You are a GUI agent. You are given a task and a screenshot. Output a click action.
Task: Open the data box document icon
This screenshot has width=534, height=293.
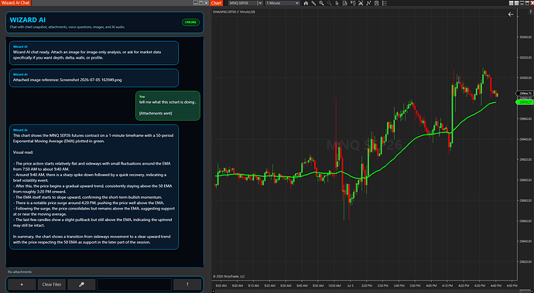click(345, 3)
